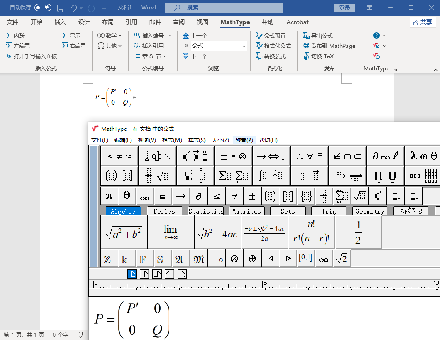Click the Save icon in title bar
This screenshot has height=340, width=440.
[61, 8]
